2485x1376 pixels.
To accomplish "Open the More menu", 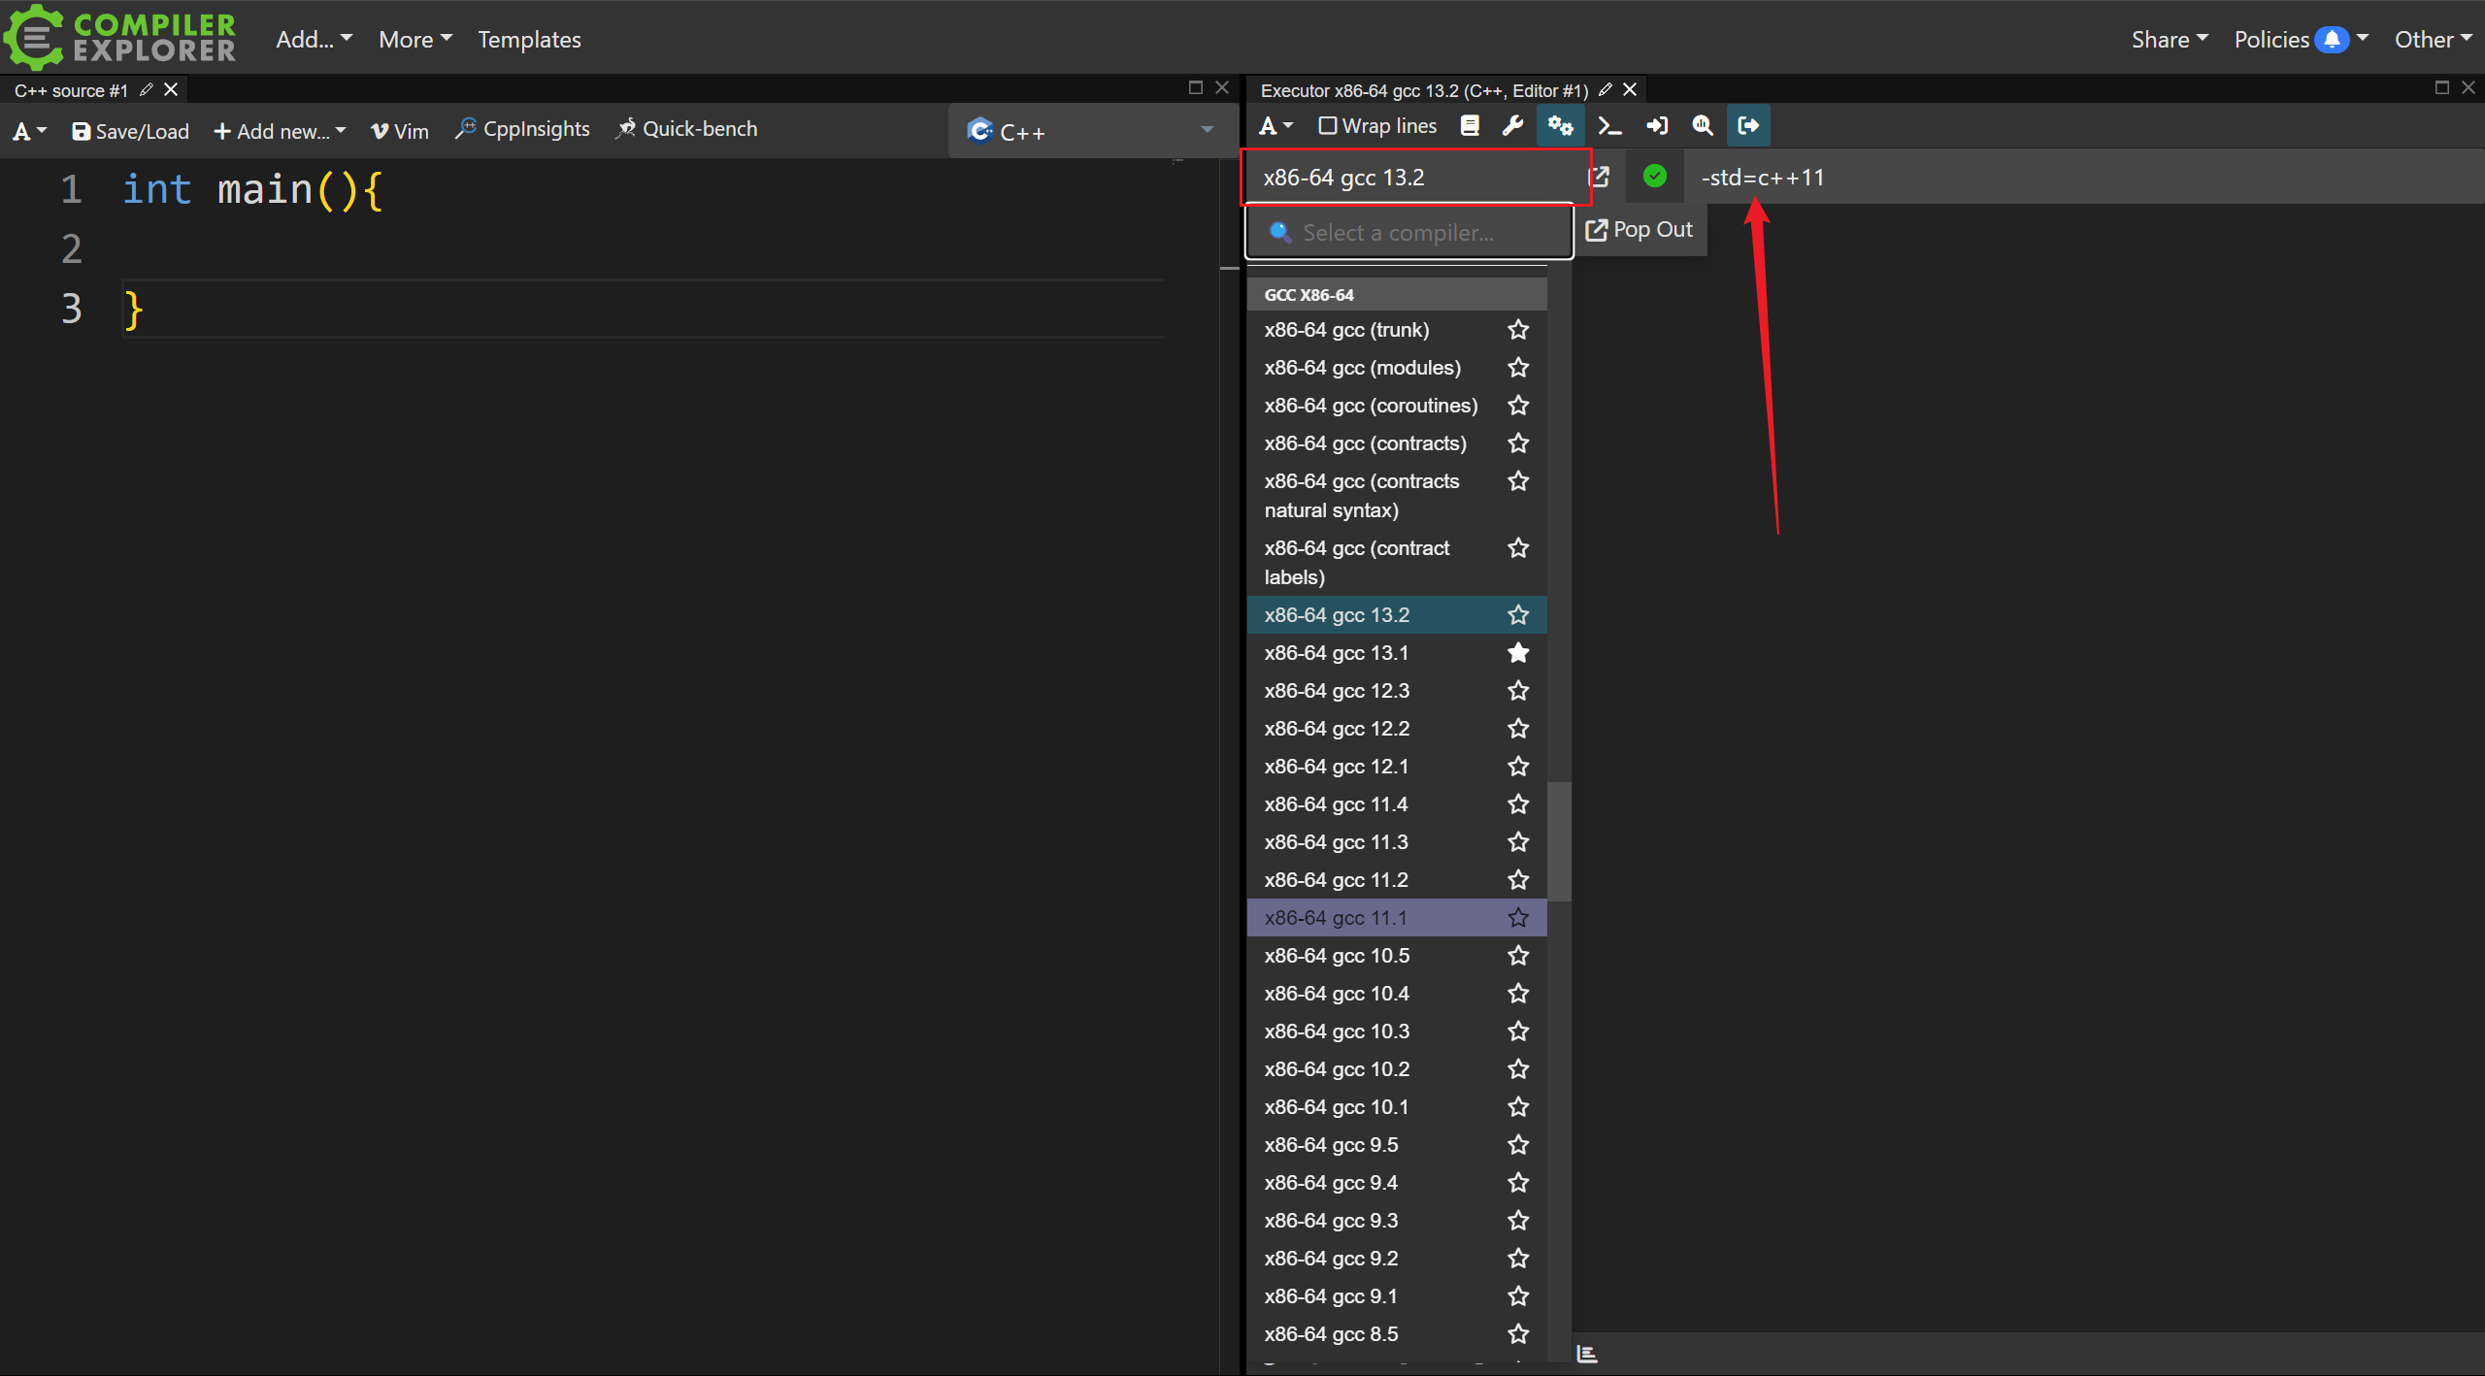I will tap(415, 39).
